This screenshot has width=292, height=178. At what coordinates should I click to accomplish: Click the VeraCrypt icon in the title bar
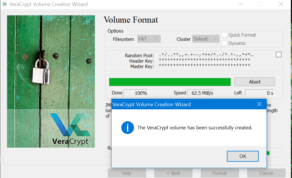tap(5, 4)
